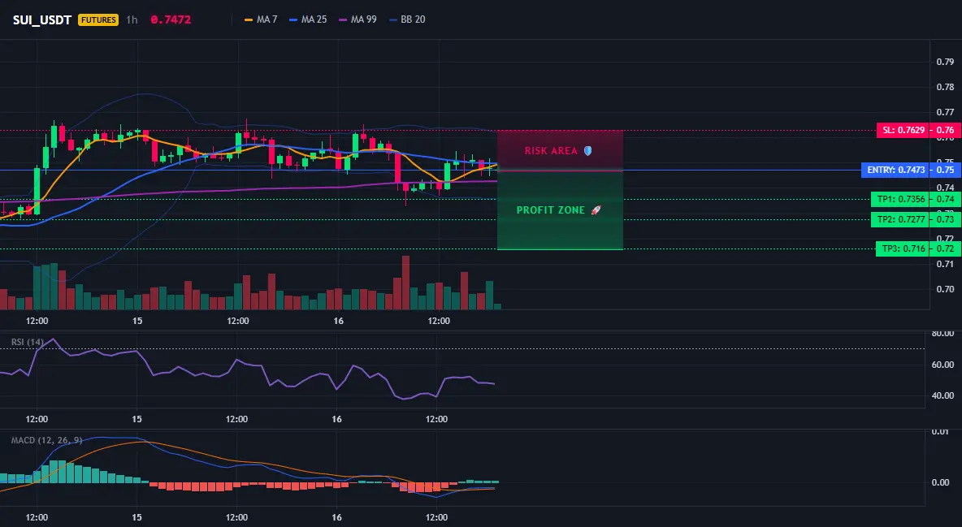This screenshot has height=527, width=962.
Task: Click the 0.7472 current price value
Action: [171, 19]
